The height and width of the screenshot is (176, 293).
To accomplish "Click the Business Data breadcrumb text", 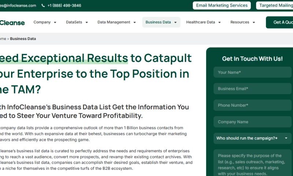I will coord(23,39).
